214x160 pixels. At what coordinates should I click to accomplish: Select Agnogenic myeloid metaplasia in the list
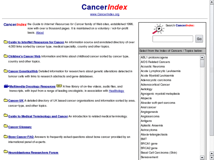pos(170,94)
